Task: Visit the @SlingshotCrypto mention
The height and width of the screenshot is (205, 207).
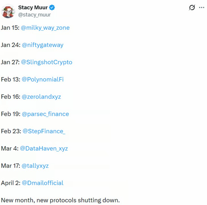Action: [46, 62]
